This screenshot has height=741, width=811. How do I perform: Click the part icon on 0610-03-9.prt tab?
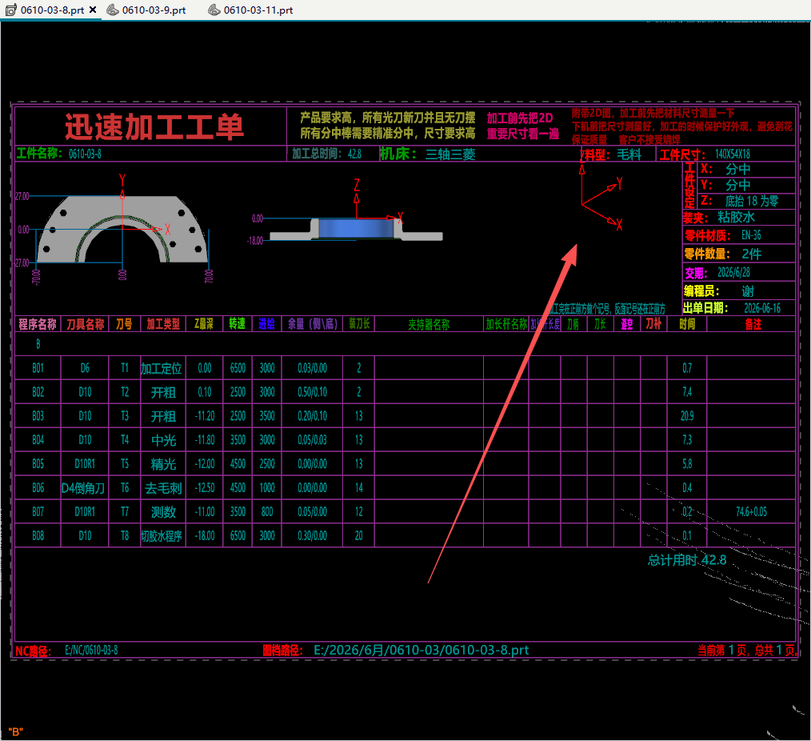113,10
